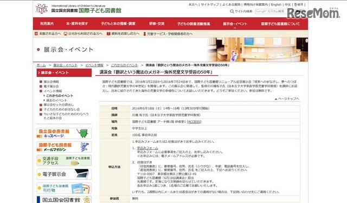The width and height of the screenshot is (347, 203).
Task: Open the 子どもと本の情報・調査 menu
Action: pyautogui.click(x=118, y=24)
